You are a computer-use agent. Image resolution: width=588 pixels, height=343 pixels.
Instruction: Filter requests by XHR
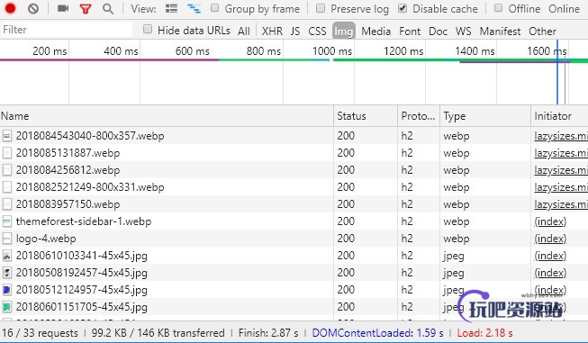[x=272, y=32]
